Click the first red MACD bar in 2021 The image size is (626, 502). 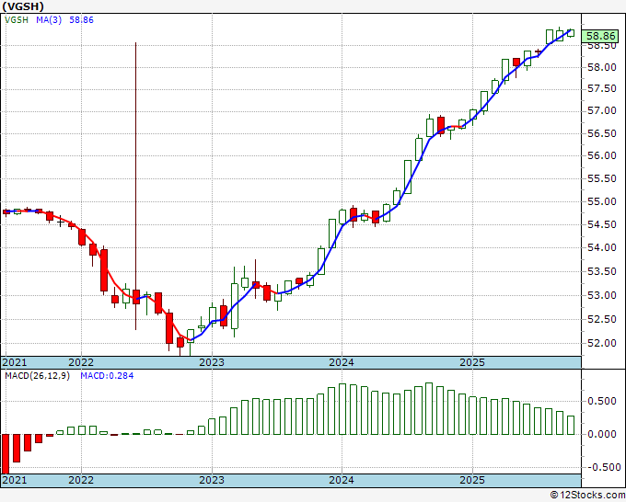click(x=6, y=454)
